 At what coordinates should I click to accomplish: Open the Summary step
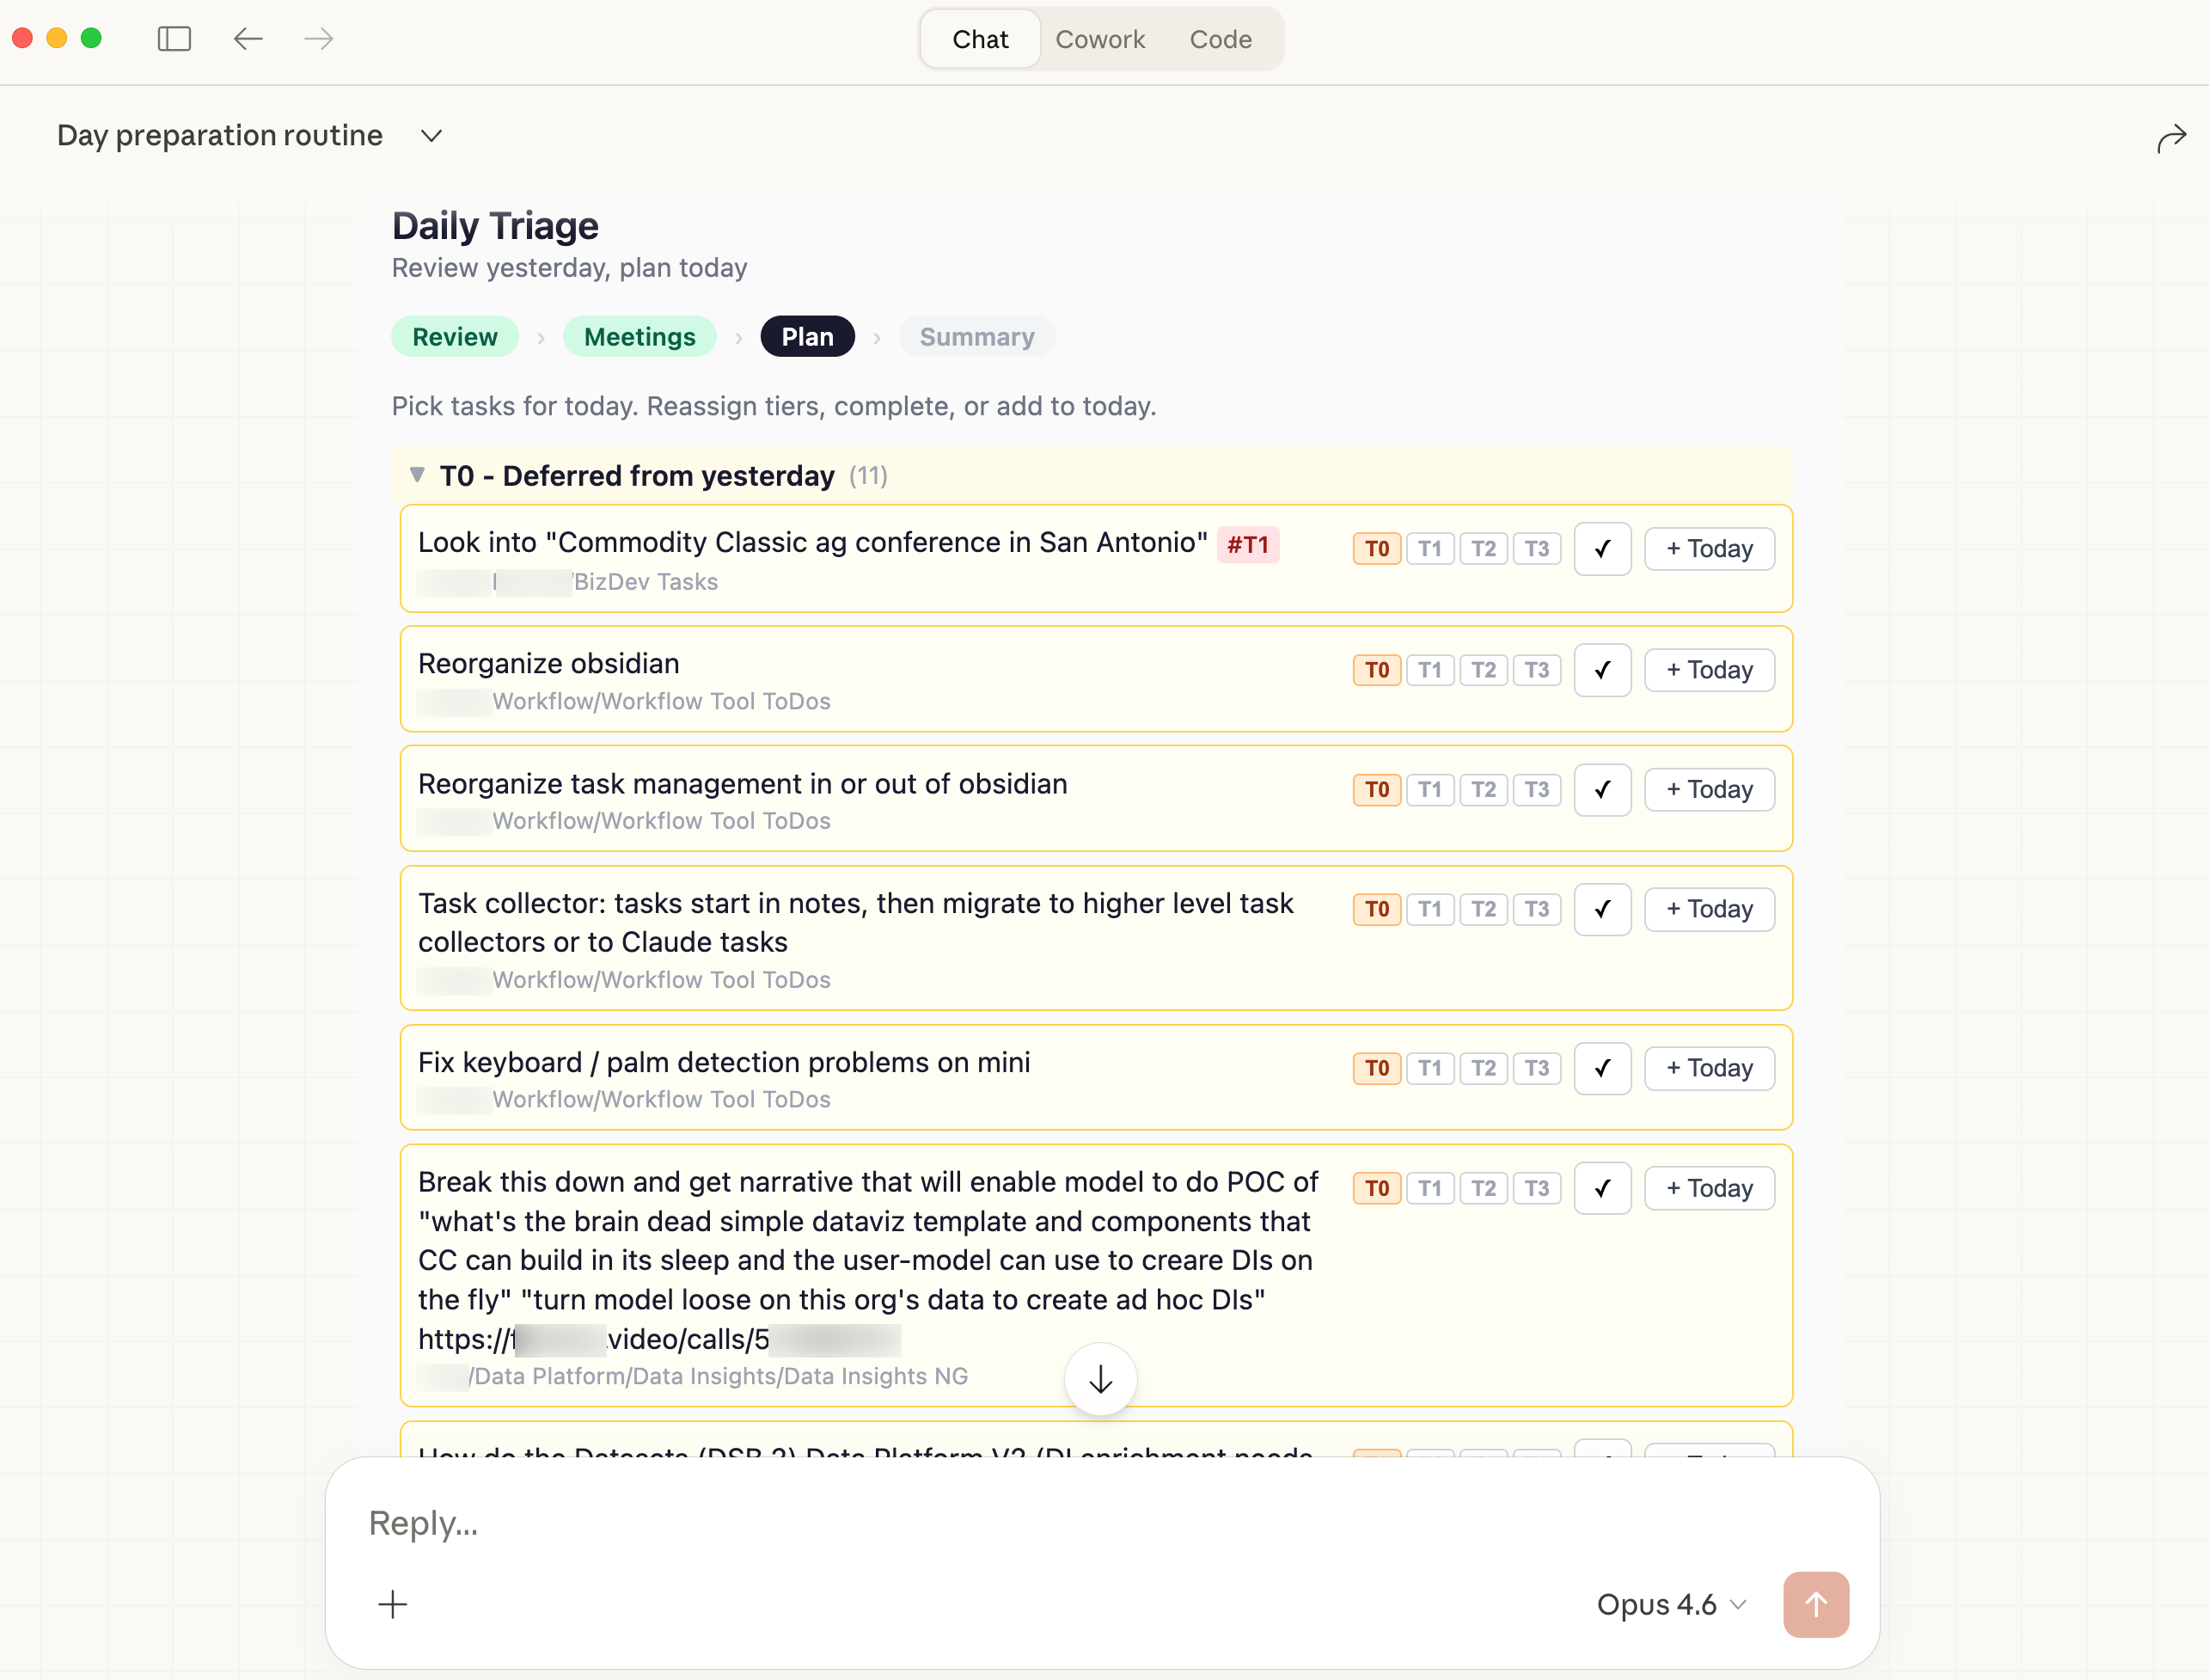976,337
